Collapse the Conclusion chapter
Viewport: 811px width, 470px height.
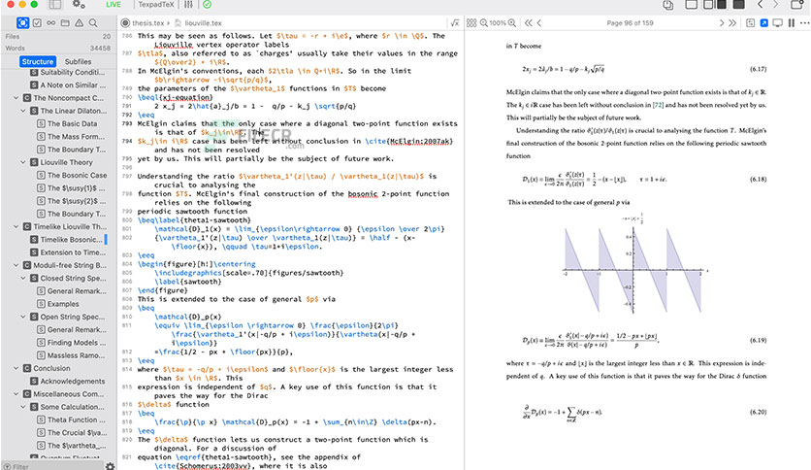click(16, 369)
